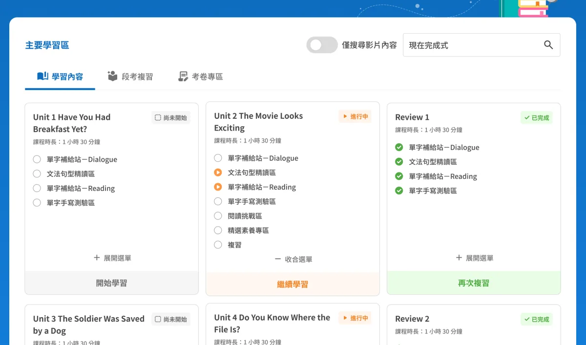Click Unit 1 尚未開始 status badge
The height and width of the screenshot is (345, 586).
[x=171, y=117]
